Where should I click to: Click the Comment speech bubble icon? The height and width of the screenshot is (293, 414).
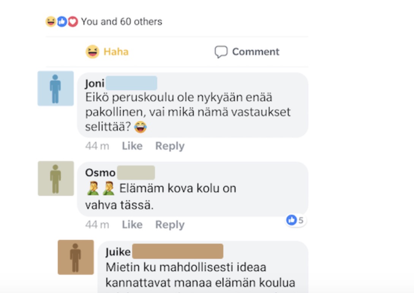221,52
